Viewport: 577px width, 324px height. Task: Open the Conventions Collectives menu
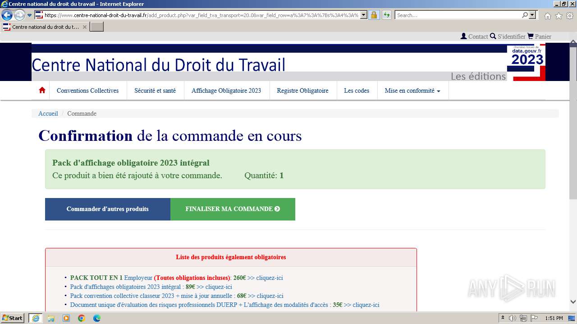click(88, 90)
